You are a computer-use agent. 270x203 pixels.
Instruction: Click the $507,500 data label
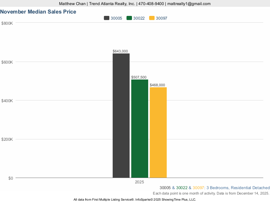pyautogui.click(x=139, y=77)
